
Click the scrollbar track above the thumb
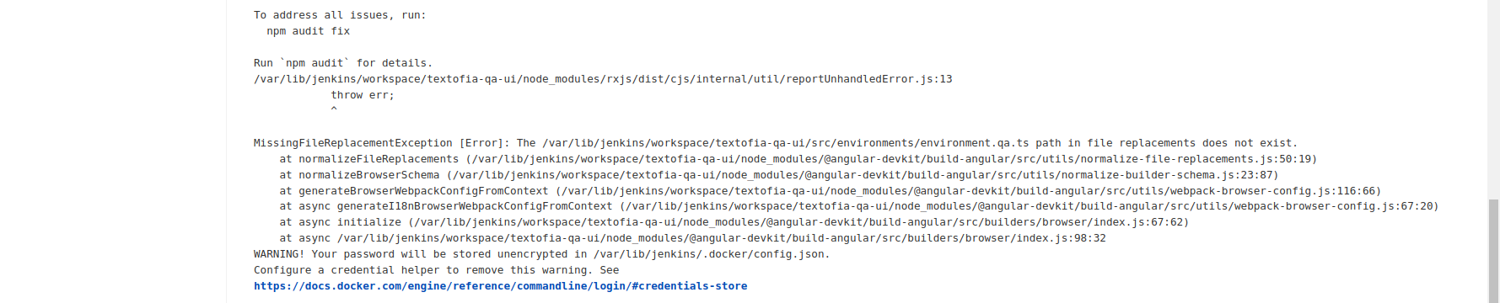tap(1493, 99)
